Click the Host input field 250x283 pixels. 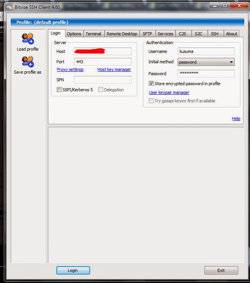[103, 51]
